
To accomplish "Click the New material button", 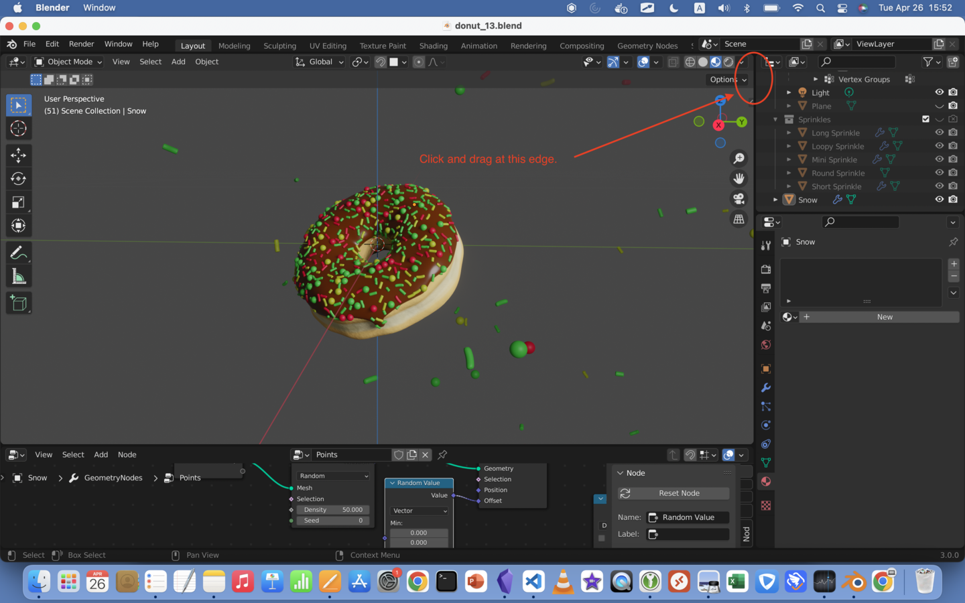I will pyautogui.click(x=884, y=317).
